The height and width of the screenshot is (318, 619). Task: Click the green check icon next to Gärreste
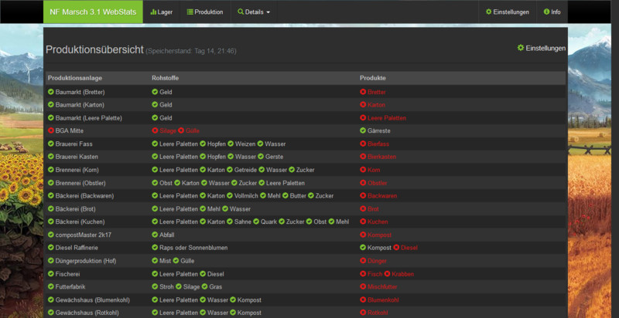tap(363, 130)
